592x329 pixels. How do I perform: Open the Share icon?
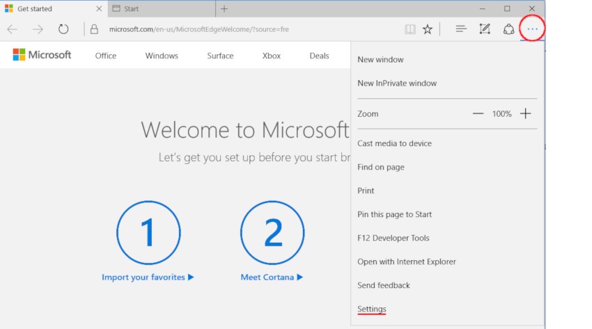tap(508, 29)
